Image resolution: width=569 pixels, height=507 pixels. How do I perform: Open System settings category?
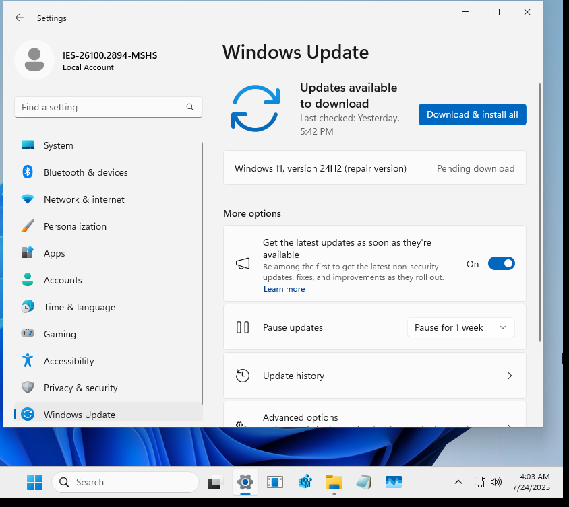pyautogui.click(x=108, y=145)
